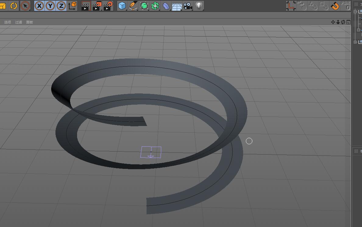Open the green Array modeling objects

[x=155, y=6]
